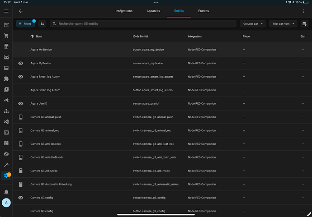
Task: Open the shopping cart sidebar icon
Action: pos(6,36)
